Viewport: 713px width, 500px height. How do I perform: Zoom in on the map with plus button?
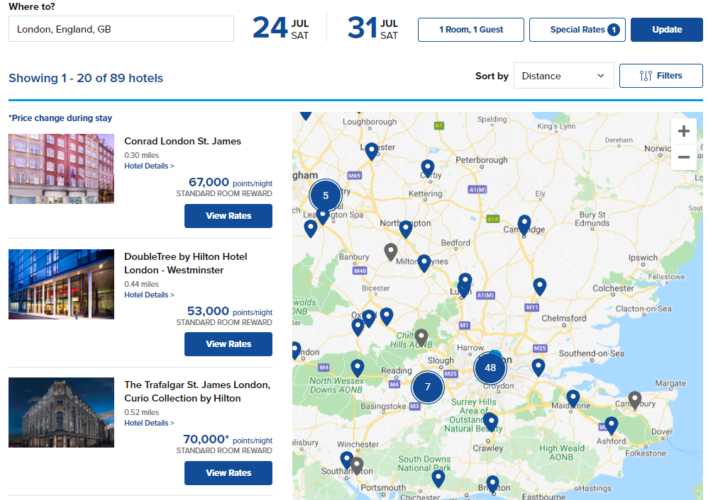[683, 132]
